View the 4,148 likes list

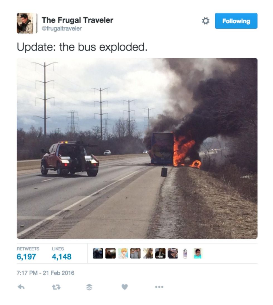(62, 254)
